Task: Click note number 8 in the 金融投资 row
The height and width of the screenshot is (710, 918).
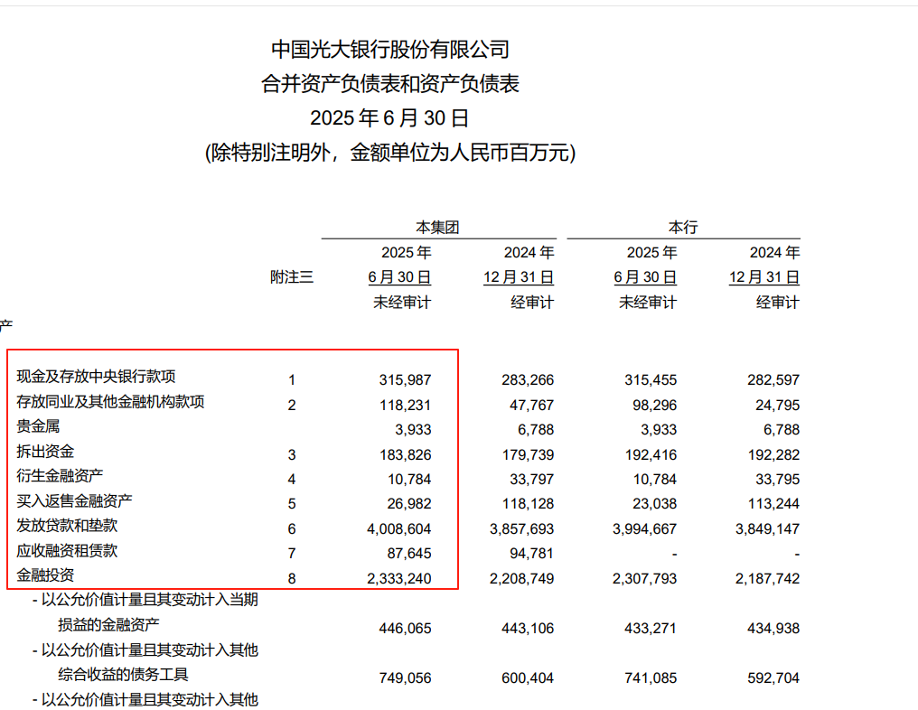Action: point(292,579)
